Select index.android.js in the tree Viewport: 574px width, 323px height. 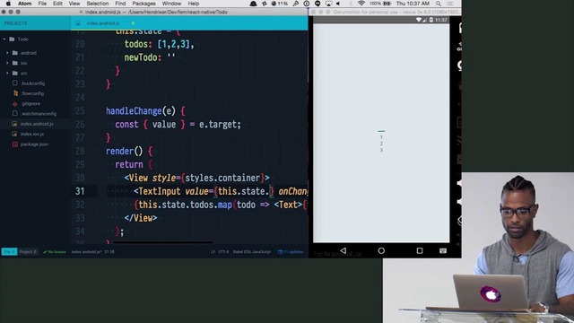(x=37, y=124)
